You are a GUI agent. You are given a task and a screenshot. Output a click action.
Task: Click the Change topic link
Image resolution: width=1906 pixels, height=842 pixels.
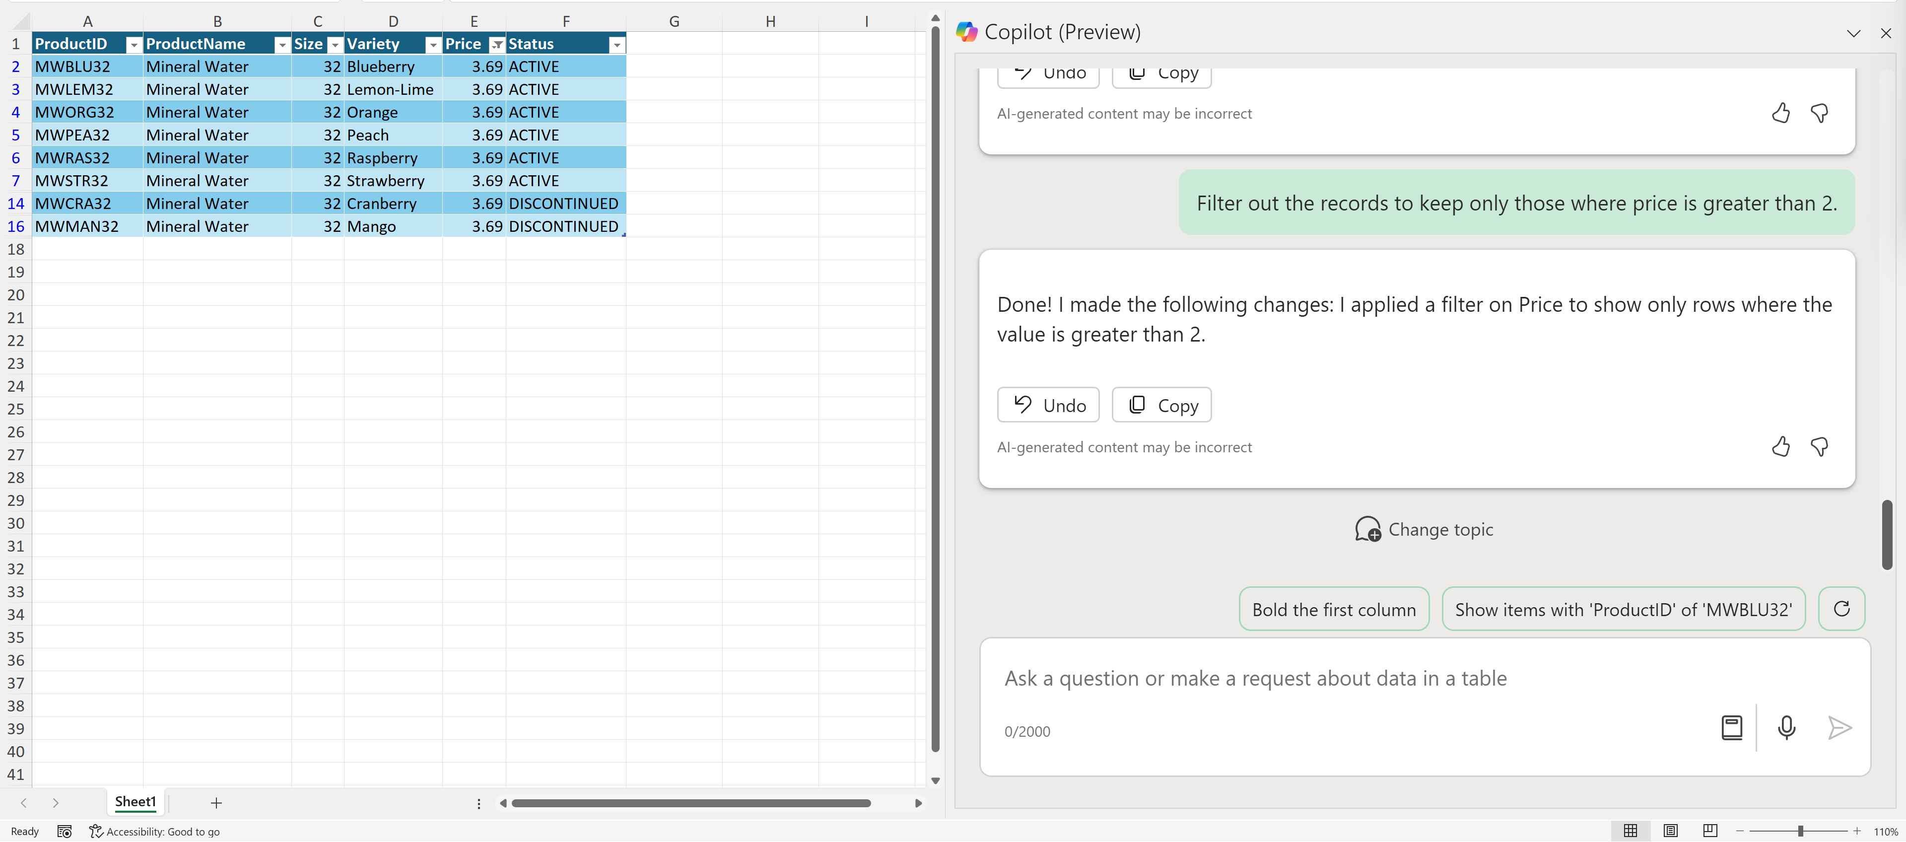tap(1425, 530)
